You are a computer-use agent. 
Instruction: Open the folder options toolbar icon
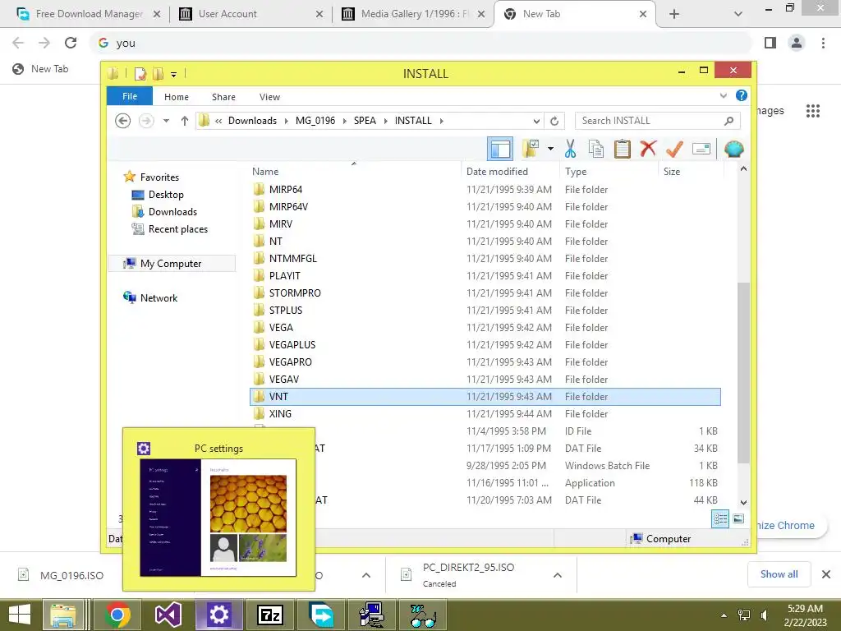[531, 149]
